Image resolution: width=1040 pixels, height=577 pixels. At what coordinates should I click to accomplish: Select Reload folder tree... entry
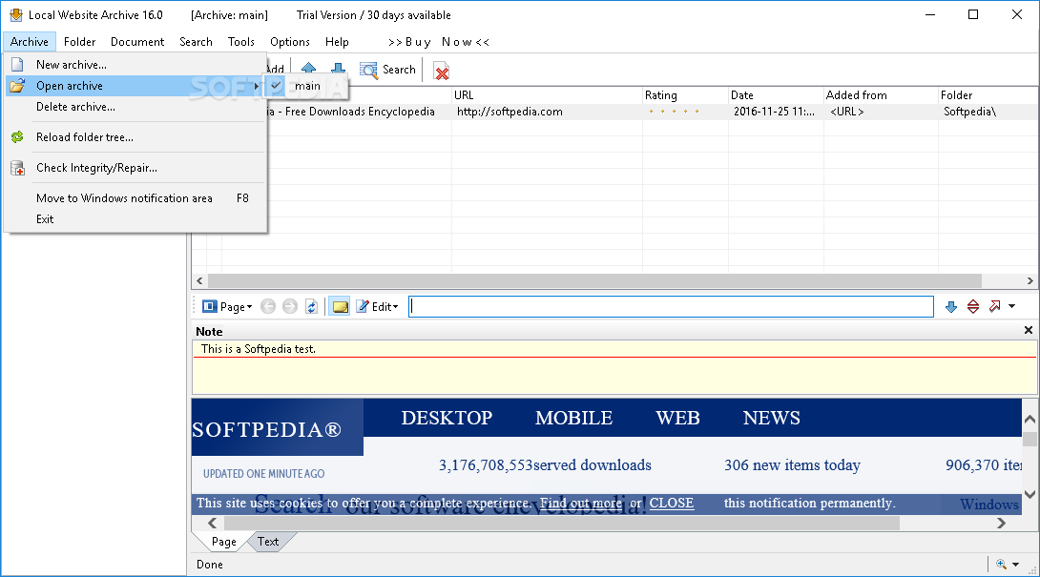coord(135,137)
